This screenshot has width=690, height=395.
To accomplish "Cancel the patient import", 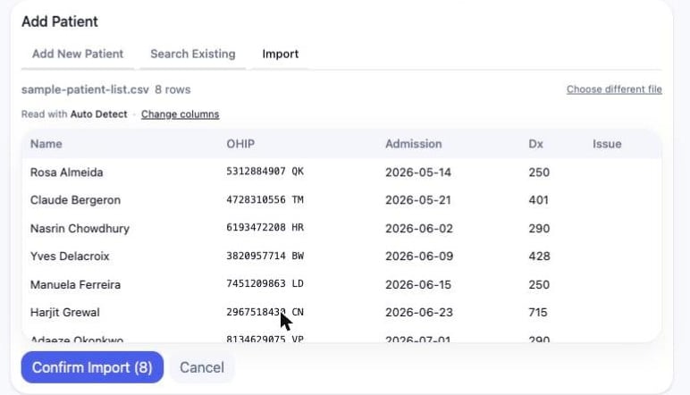I will pos(202,367).
